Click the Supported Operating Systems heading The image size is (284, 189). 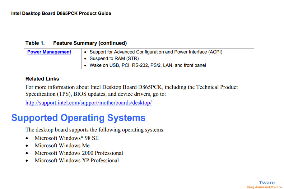point(78,118)
